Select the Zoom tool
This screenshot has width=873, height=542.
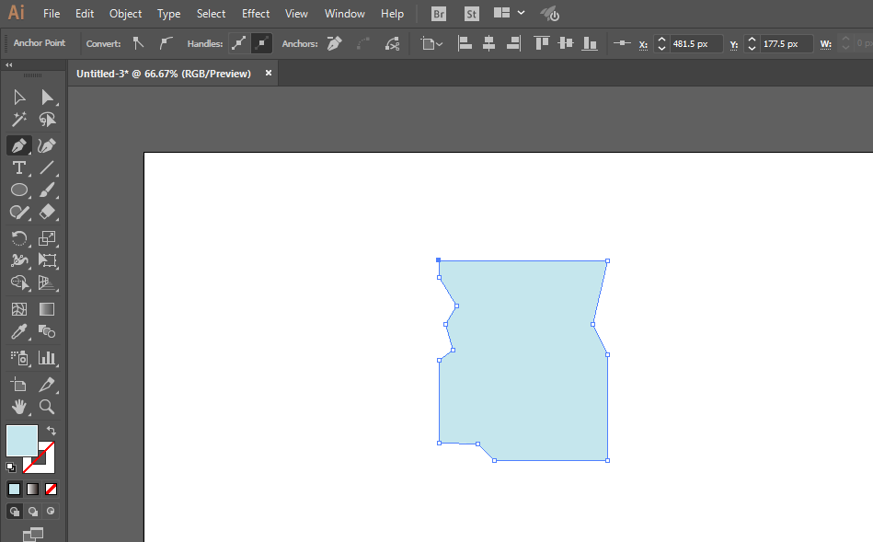[x=47, y=407]
